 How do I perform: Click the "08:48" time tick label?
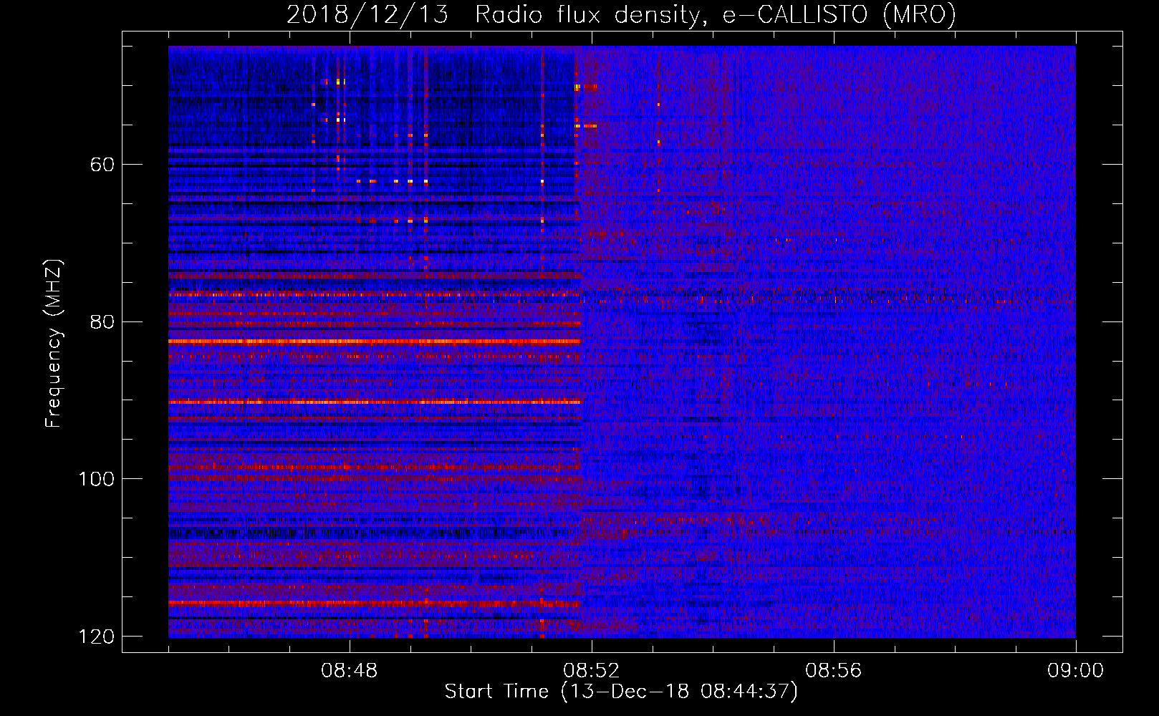point(350,671)
